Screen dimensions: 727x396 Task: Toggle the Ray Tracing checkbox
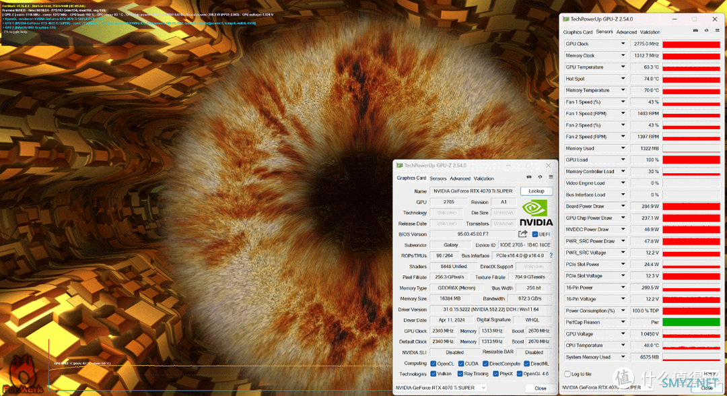[460, 374]
